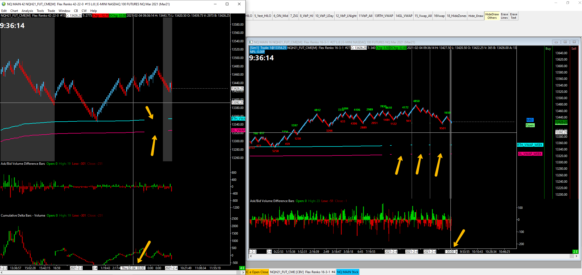Open the Tools menu
The width and height of the screenshot is (582, 275).
tap(40, 11)
